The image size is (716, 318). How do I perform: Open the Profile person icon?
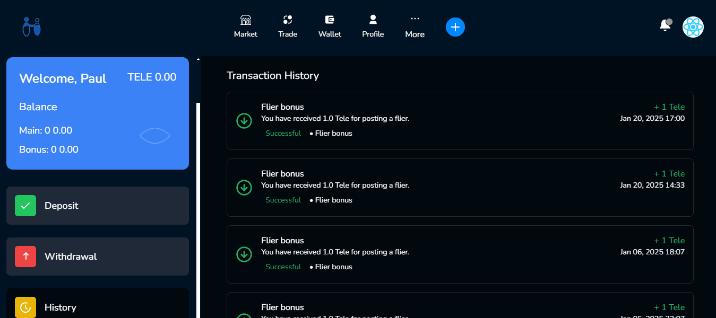click(x=373, y=20)
